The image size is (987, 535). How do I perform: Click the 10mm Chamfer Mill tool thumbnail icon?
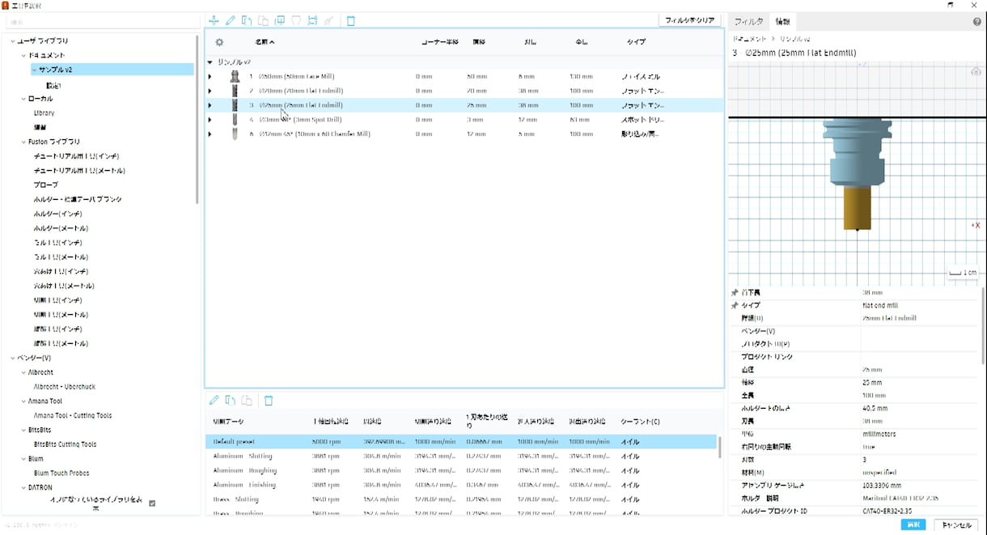click(235, 134)
